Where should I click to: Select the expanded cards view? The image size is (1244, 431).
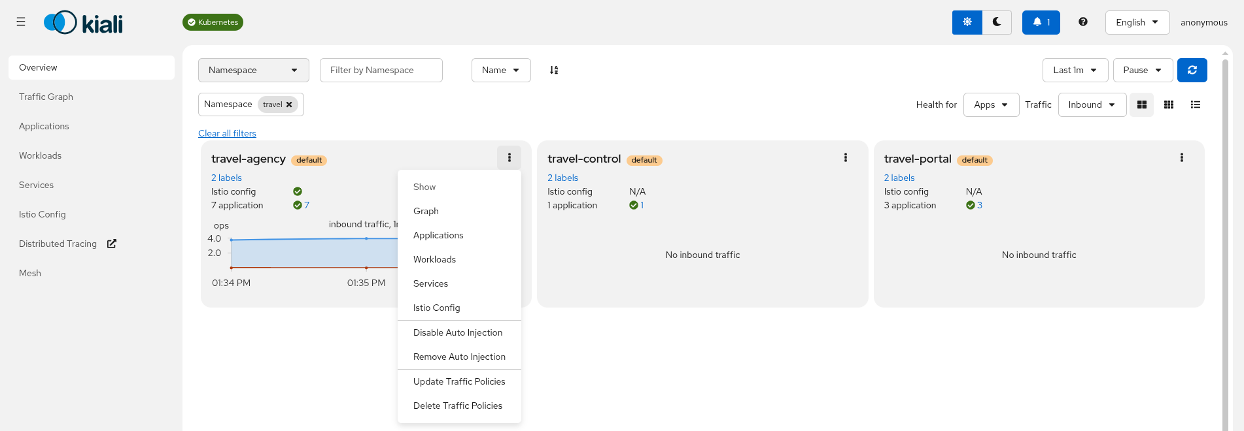point(1141,104)
